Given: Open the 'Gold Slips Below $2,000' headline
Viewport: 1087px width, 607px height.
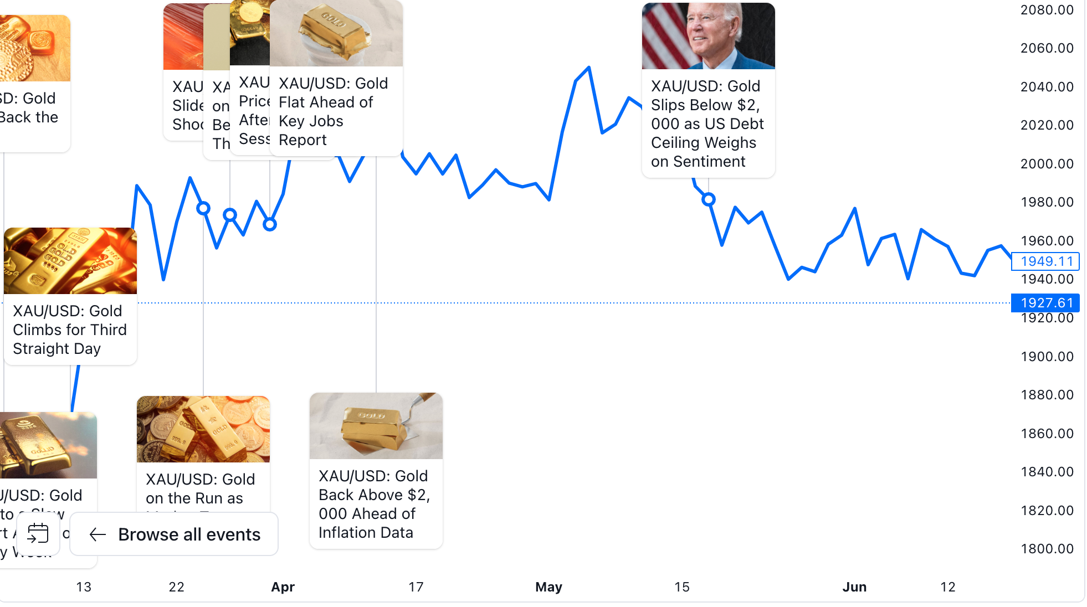Looking at the screenshot, I should tap(707, 124).
